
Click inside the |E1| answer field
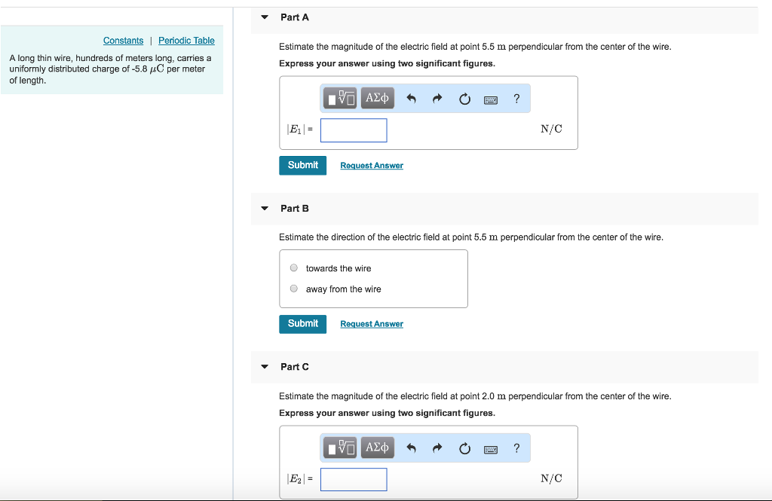[353, 130]
